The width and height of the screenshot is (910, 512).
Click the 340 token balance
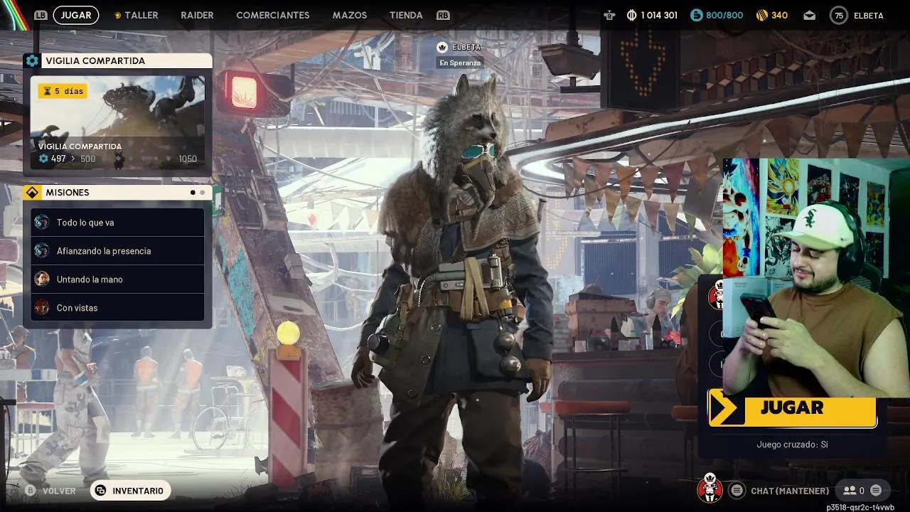779,15
